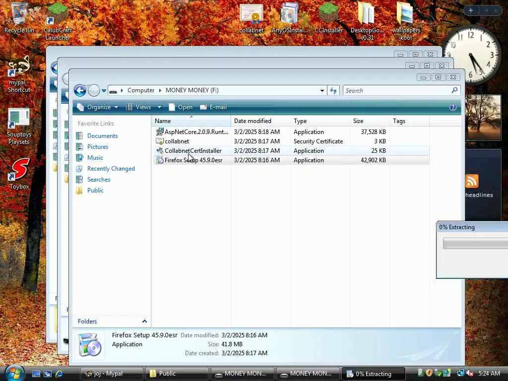Sort by the Name column header
508x381 pixels.
pos(192,121)
